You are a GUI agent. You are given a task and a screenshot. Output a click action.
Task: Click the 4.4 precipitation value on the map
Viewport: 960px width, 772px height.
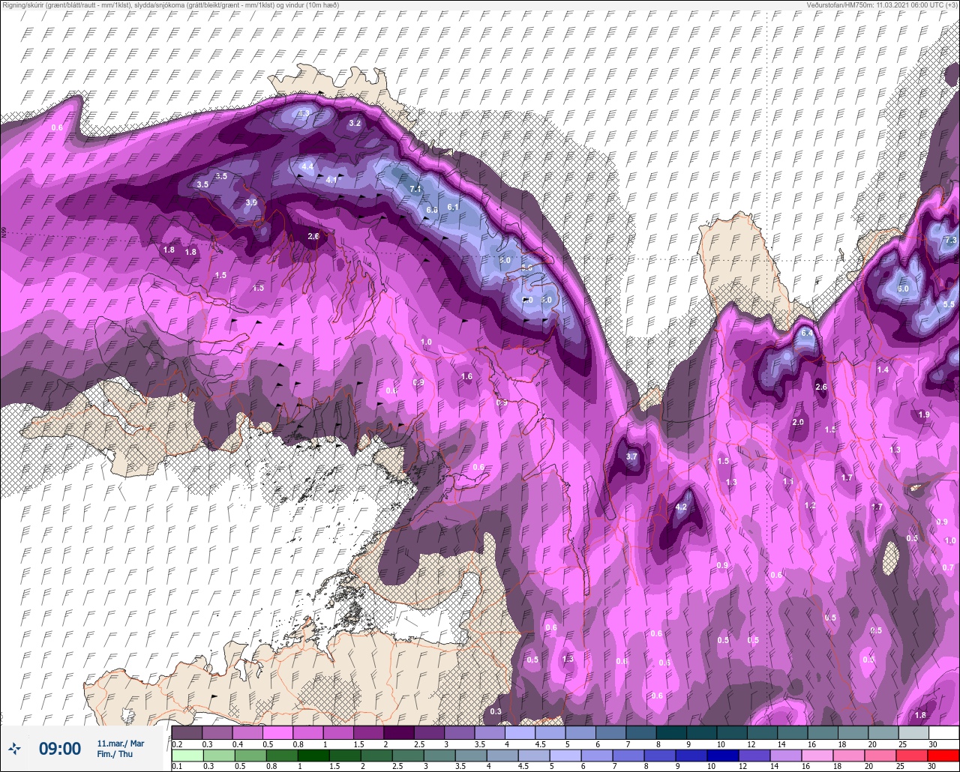pos(307,166)
